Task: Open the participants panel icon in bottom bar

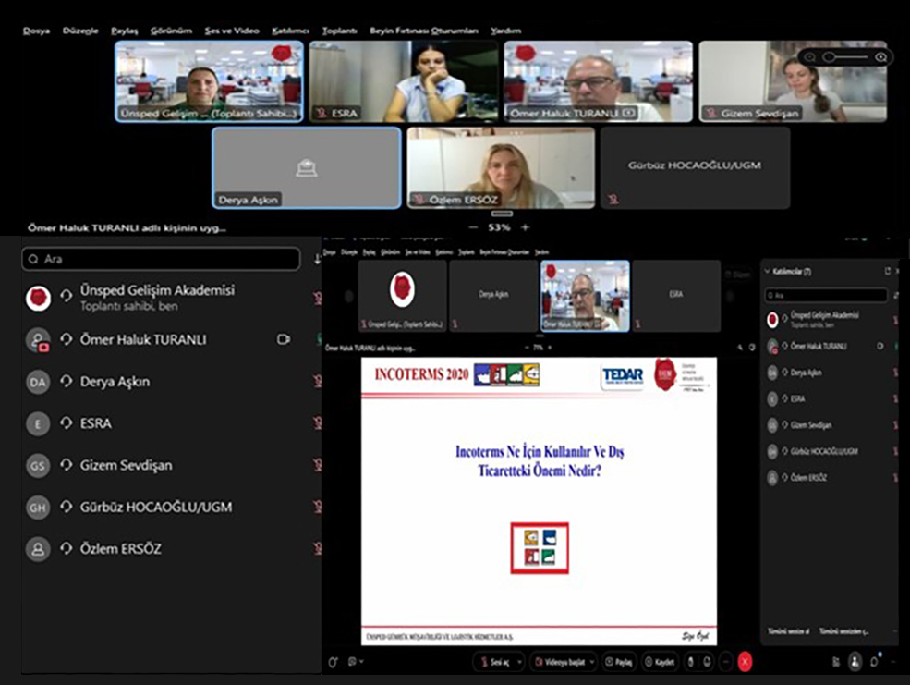Action: coord(855,662)
